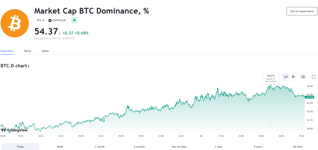
Task: Select the 1 month time range
Action: coord(99,147)
